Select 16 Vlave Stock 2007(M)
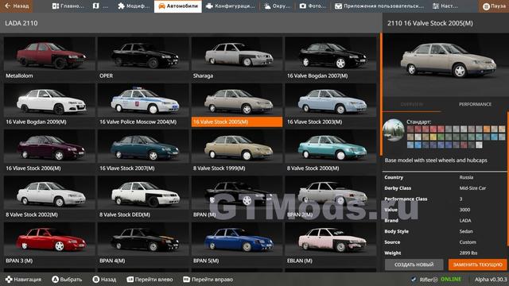 [x=143, y=152]
